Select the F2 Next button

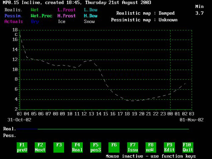(40, 147)
